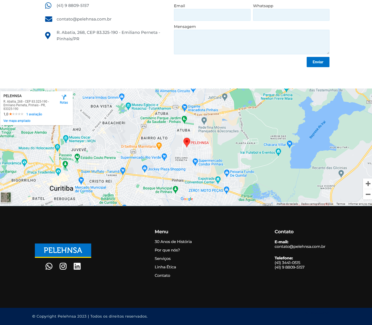Click inside the Mensagem text area

point(251,42)
